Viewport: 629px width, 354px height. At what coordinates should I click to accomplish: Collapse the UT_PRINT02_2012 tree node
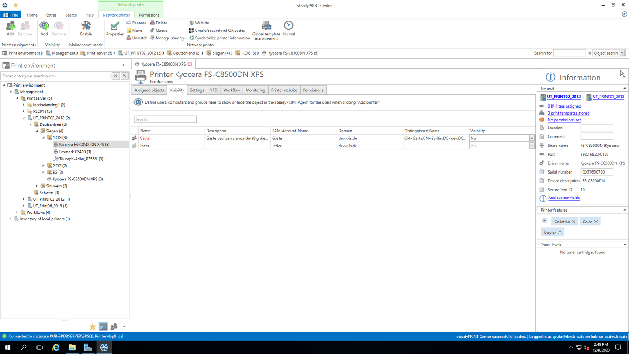pos(24,118)
